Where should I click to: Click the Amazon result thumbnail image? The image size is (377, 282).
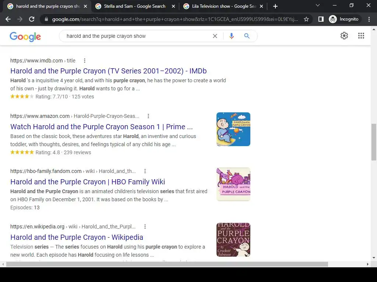[233, 129]
